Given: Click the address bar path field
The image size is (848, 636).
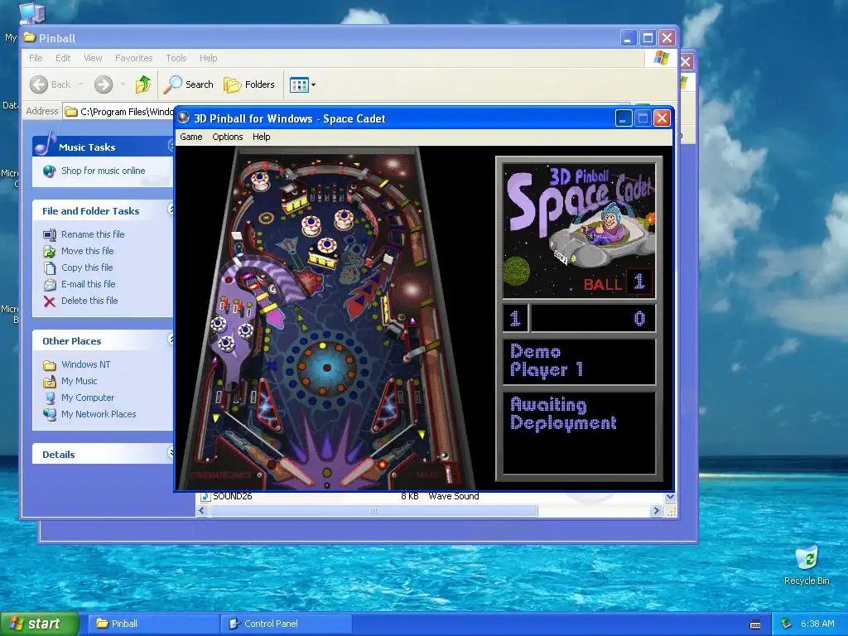Looking at the screenshot, I should 119,112.
